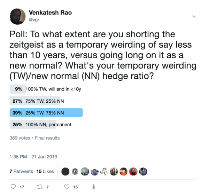Screen dimensions: 209x196
Task: Open the tweet options chevron menu
Action: pos(194,16)
